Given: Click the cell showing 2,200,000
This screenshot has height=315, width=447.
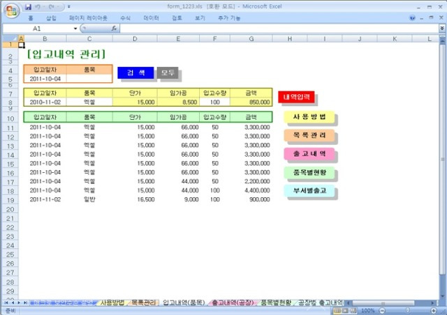Looking at the screenshot, I should pos(251,181).
